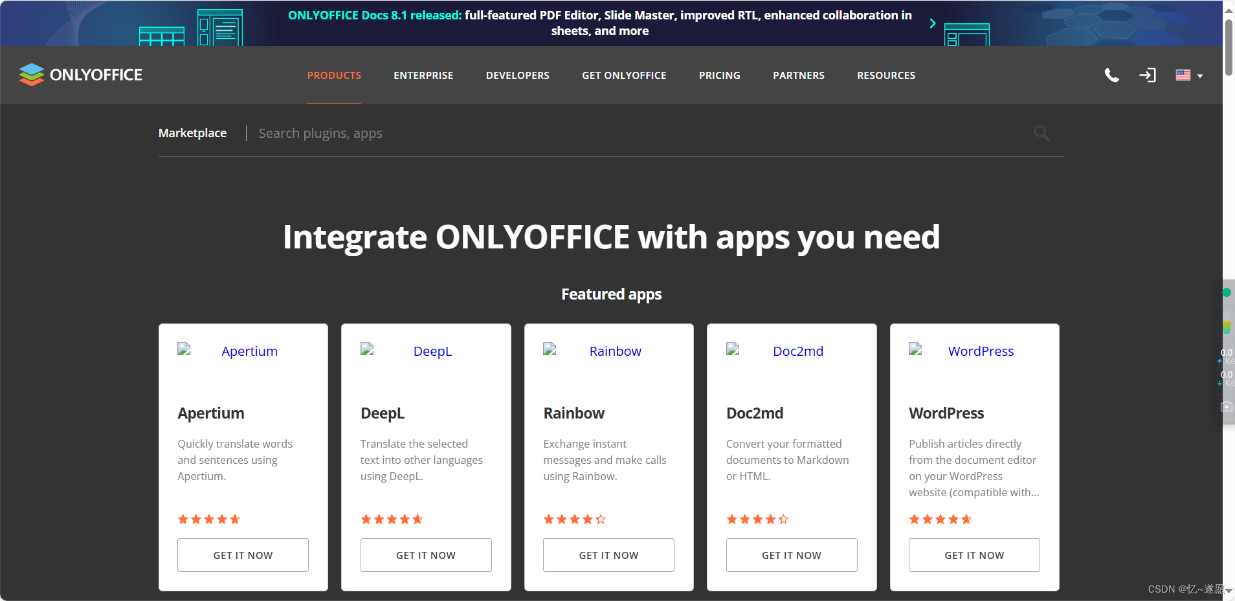The height and width of the screenshot is (601, 1235).
Task: Click the Apertium star rating
Action: click(209, 519)
